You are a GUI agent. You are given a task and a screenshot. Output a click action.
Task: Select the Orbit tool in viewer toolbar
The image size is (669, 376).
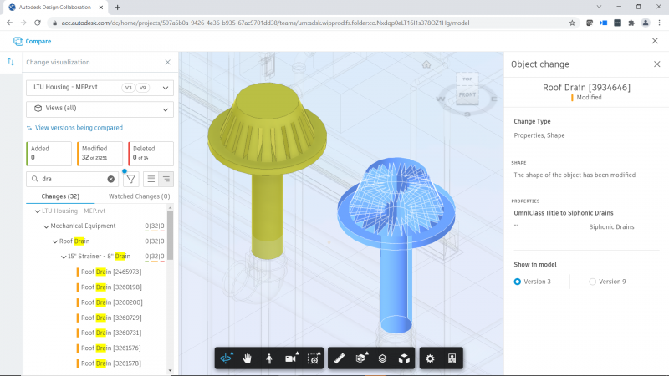tap(227, 358)
